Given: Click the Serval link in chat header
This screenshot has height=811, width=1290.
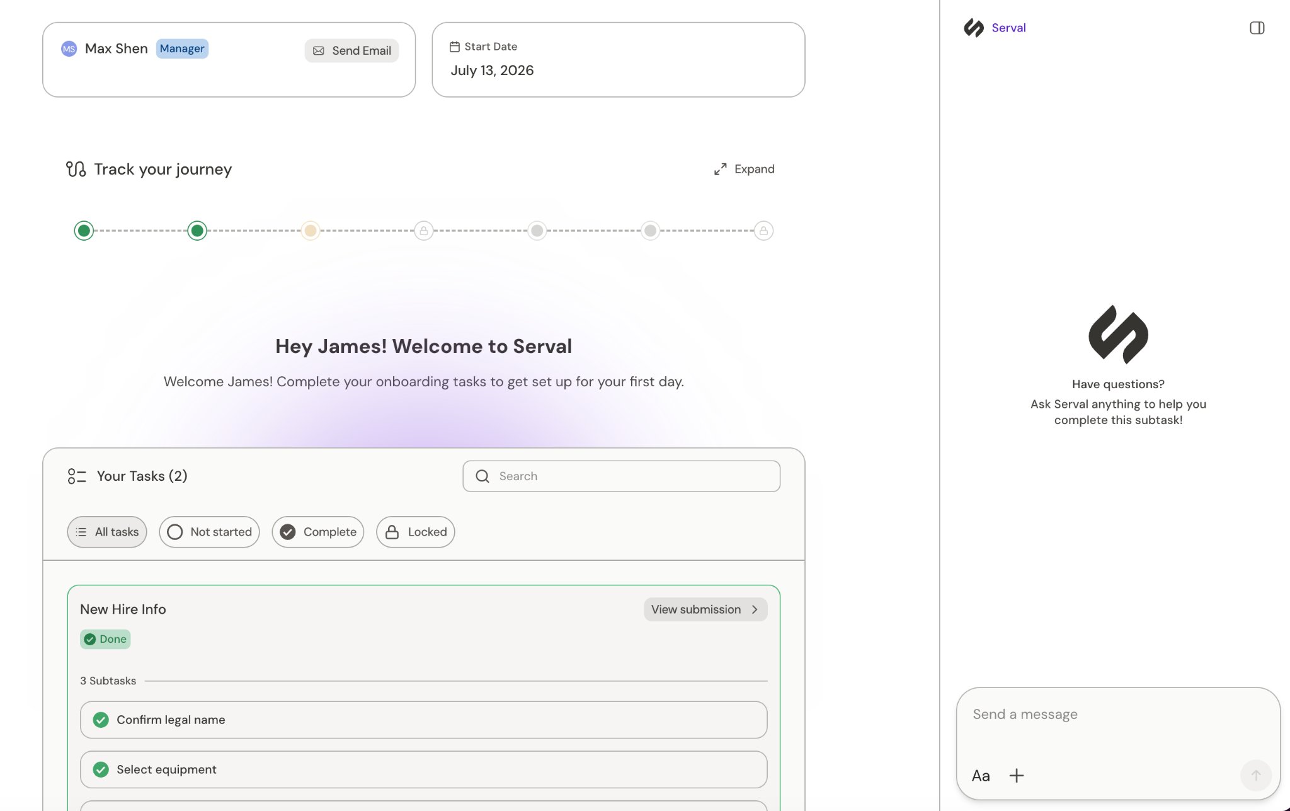Looking at the screenshot, I should click(x=1008, y=28).
